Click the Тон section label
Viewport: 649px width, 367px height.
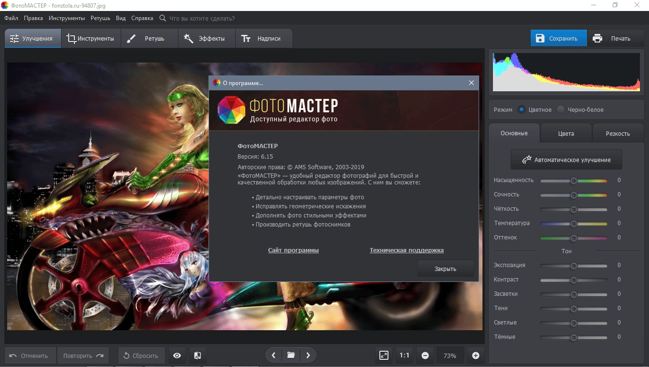click(566, 251)
